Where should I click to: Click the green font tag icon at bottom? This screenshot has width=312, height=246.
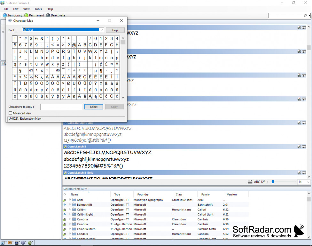point(30,243)
